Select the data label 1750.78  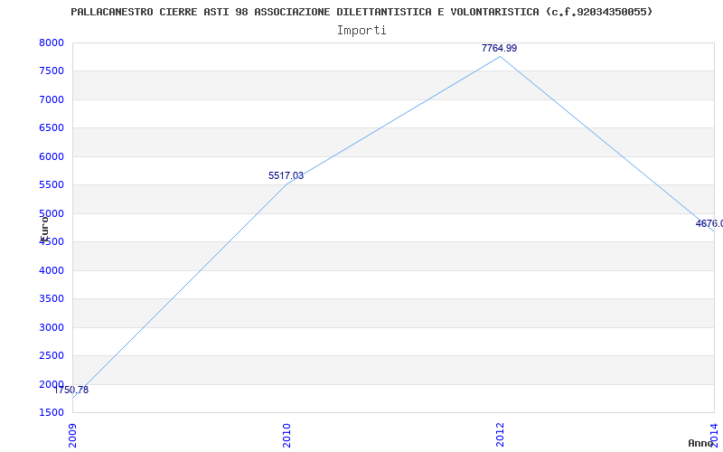[x=71, y=390]
